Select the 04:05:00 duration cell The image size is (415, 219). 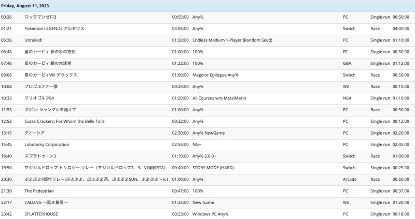pos(180,28)
